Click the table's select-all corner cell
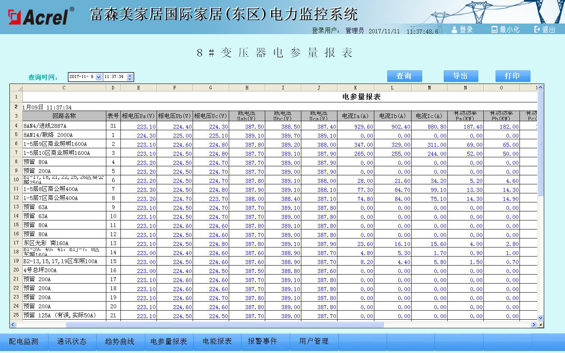The height and width of the screenshot is (353, 565). tap(16, 88)
